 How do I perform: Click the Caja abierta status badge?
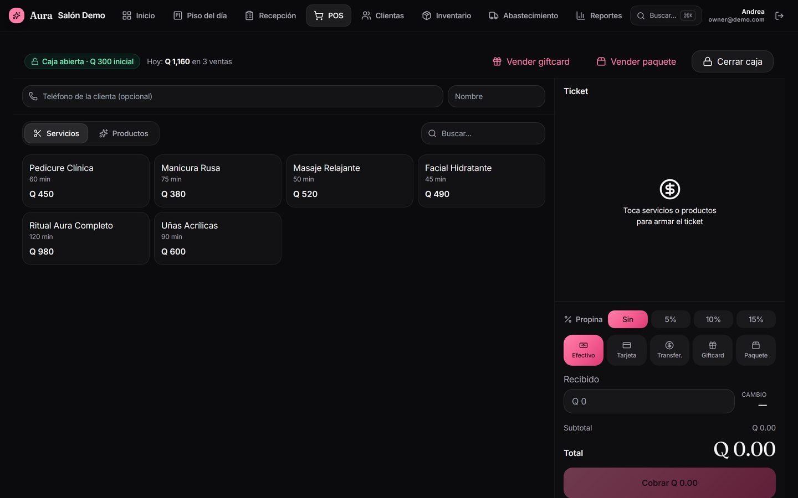click(82, 61)
